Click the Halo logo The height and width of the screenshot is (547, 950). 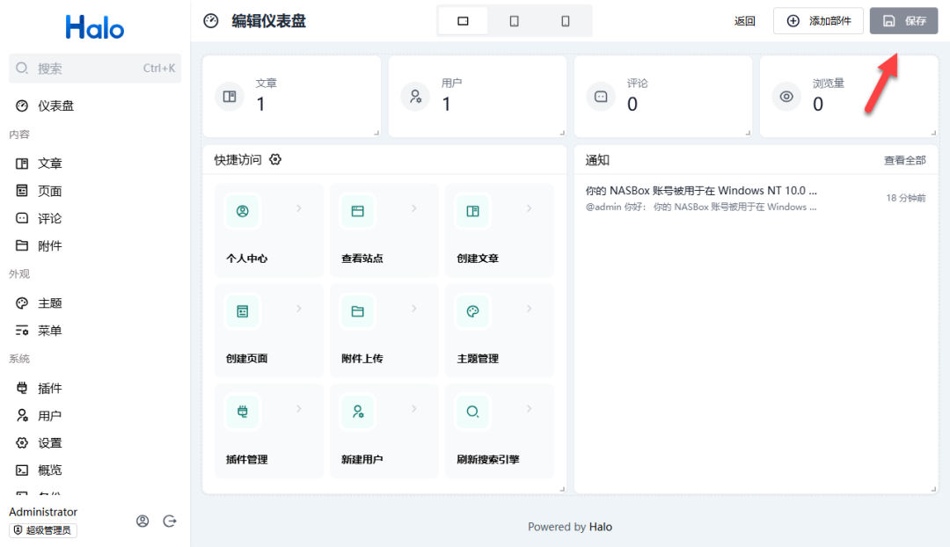pos(94,27)
